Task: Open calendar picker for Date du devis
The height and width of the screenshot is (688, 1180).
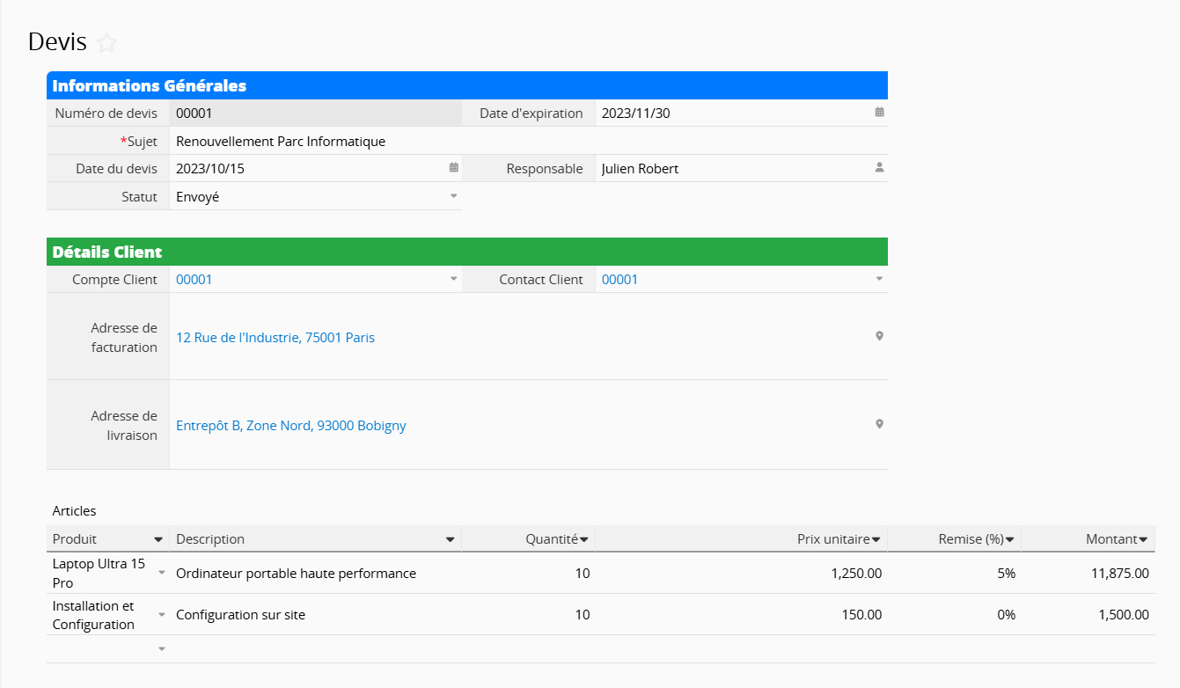Action: tap(454, 168)
